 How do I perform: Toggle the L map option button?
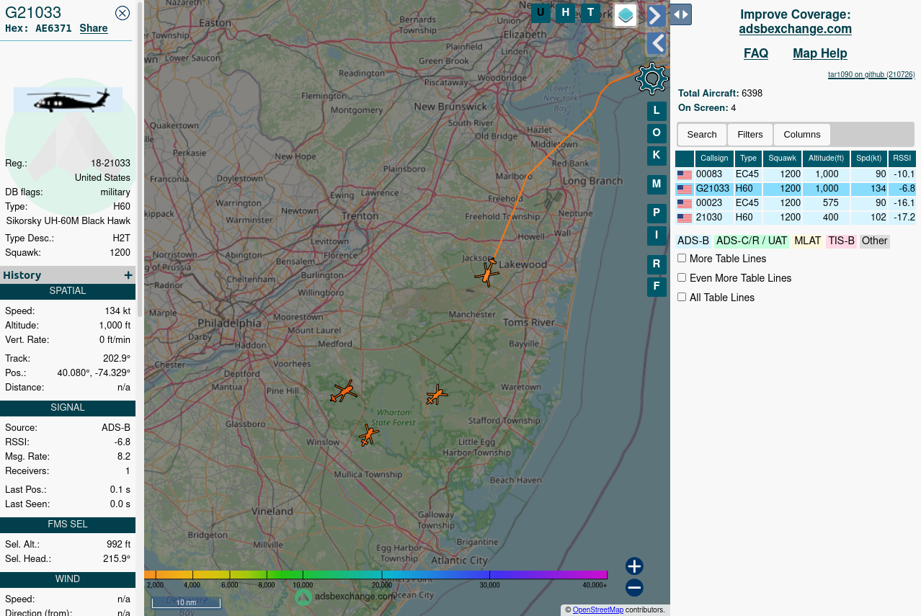657,111
